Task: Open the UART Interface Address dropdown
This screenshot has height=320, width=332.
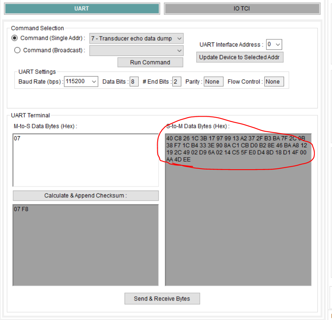Action: tap(274, 45)
